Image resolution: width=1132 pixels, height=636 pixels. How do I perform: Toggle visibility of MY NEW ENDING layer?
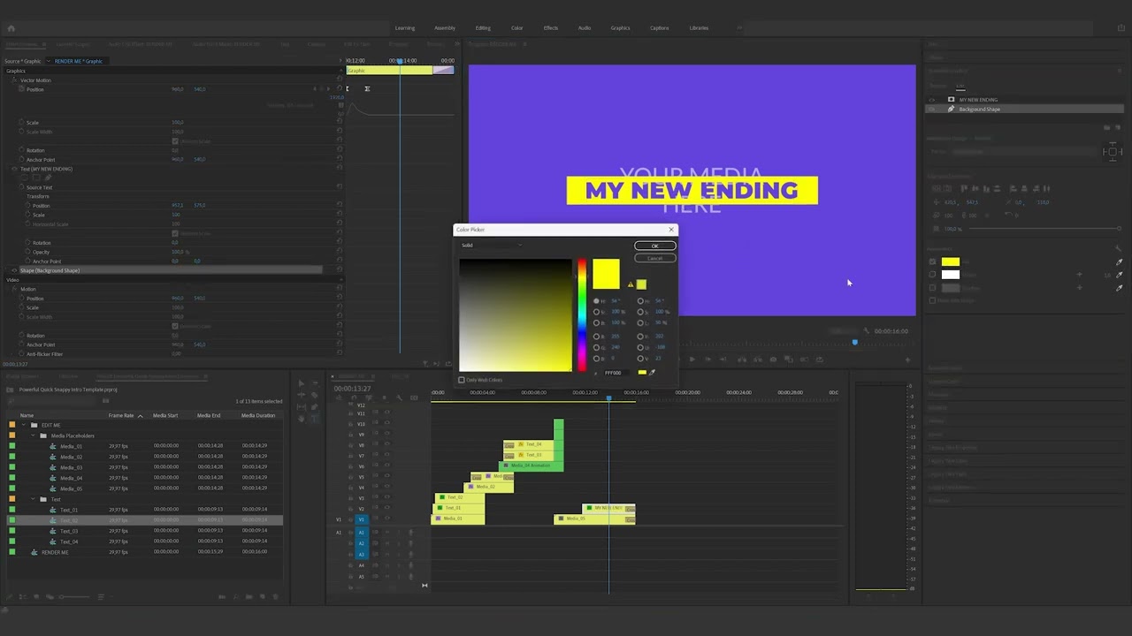(932, 100)
